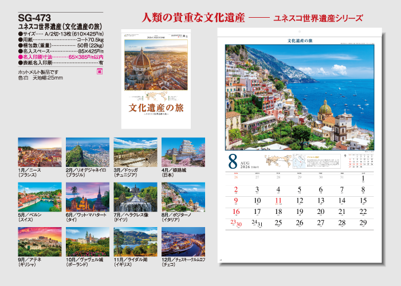Click the world map on August page

coord(277,160)
